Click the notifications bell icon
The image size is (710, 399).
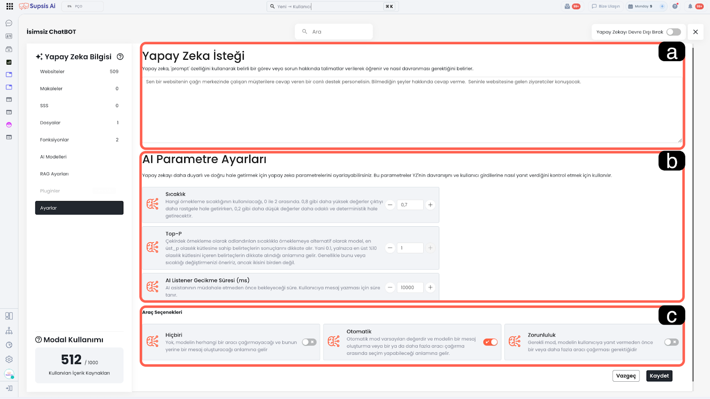coord(690,6)
